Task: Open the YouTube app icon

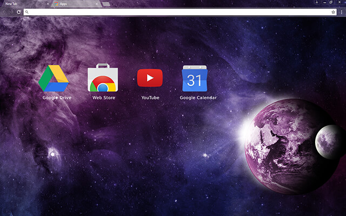Action: (150, 78)
